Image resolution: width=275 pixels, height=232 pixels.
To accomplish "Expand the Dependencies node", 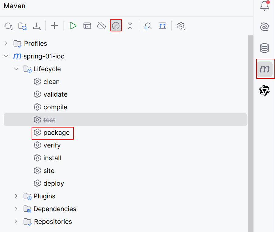I will pos(16,209).
